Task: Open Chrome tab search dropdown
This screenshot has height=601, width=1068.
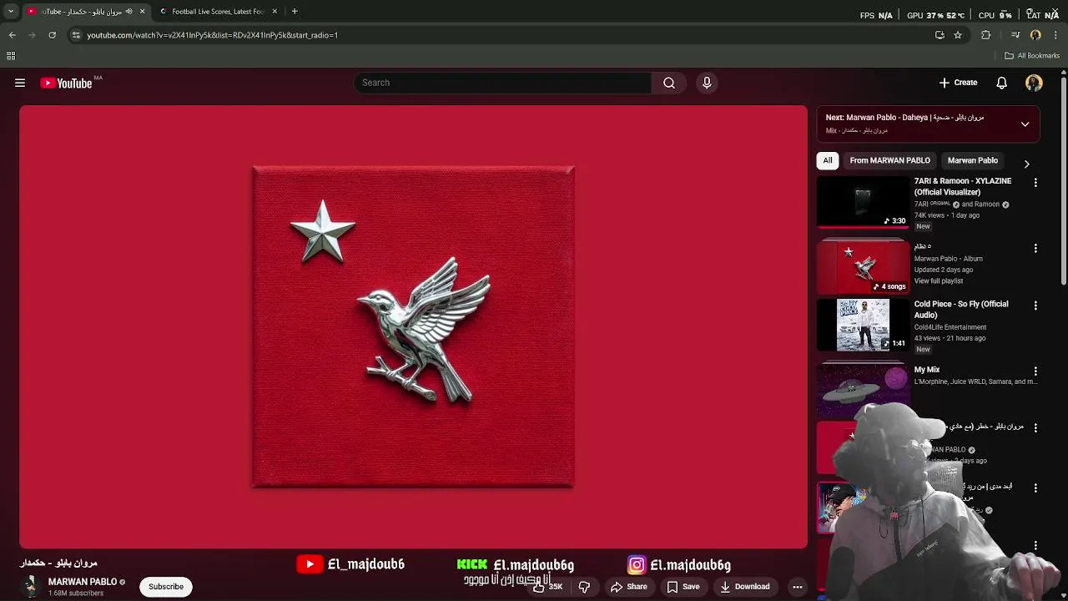Action: click(x=11, y=12)
